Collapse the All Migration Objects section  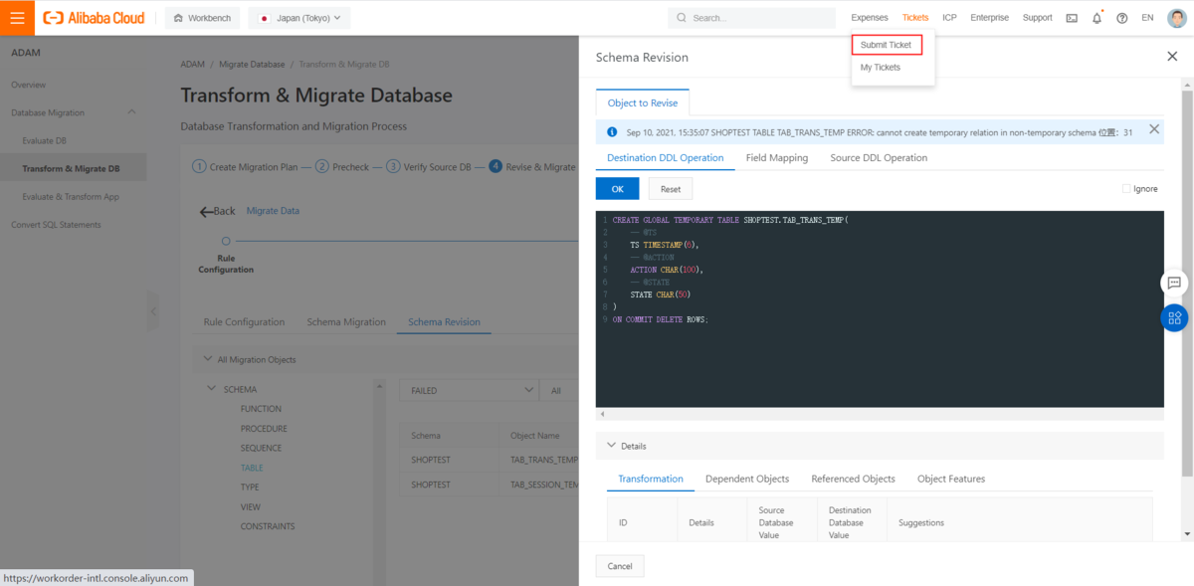208,359
